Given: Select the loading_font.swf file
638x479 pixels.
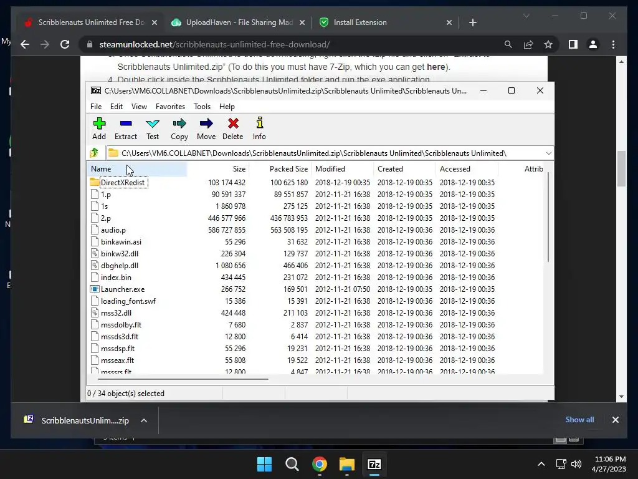Looking at the screenshot, I should 128,301.
